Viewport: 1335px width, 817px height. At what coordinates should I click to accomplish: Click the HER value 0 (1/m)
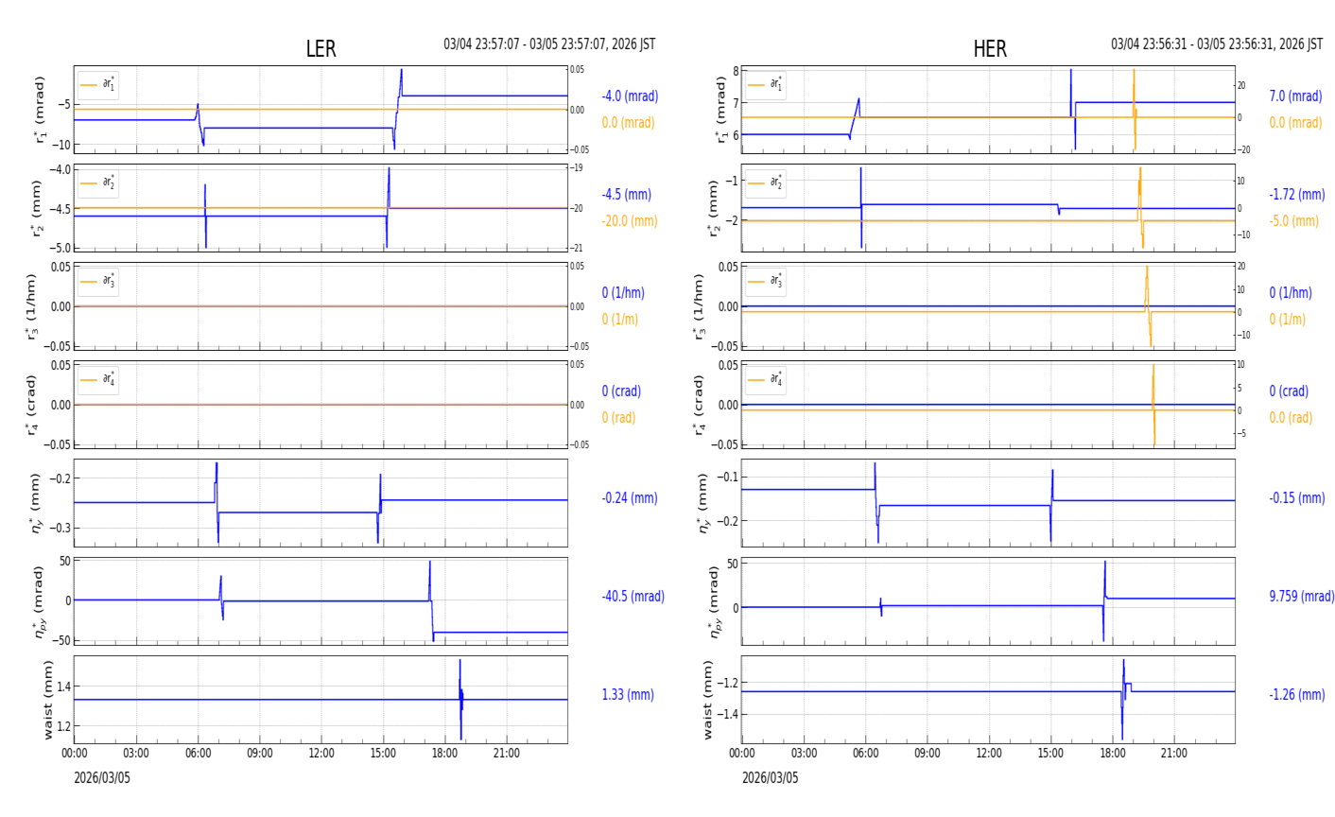pos(1287,320)
